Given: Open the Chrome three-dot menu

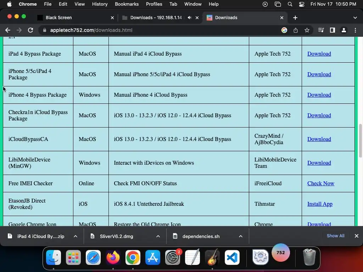Looking at the screenshot, I should (x=355, y=30).
